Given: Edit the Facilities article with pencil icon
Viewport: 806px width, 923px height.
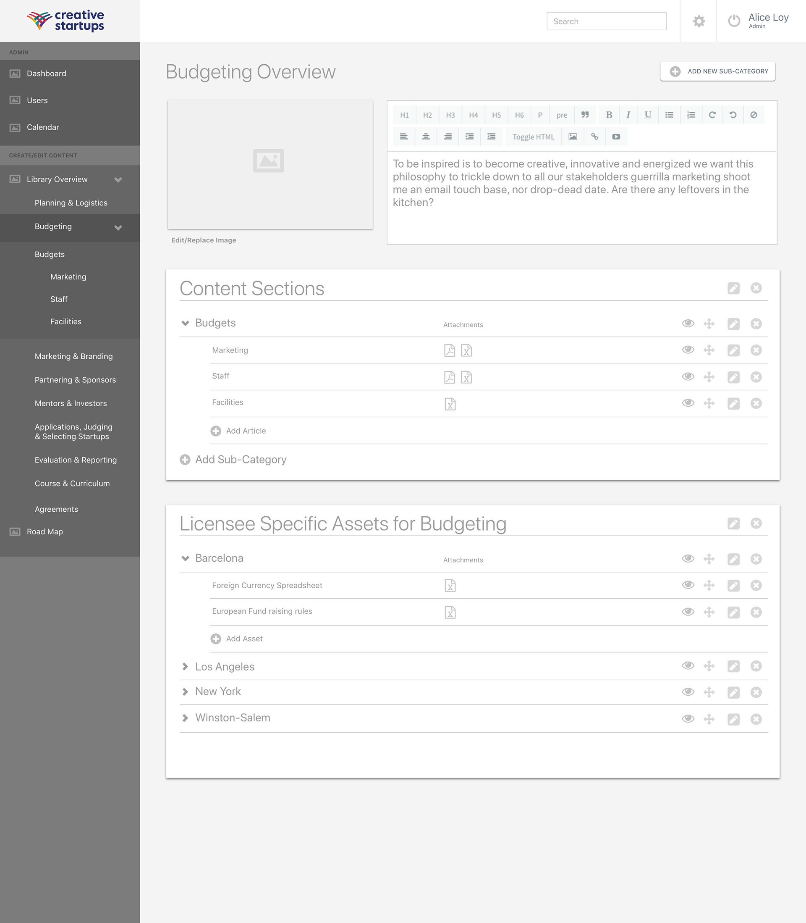Looking at the screenshot, I should (733, 403).
